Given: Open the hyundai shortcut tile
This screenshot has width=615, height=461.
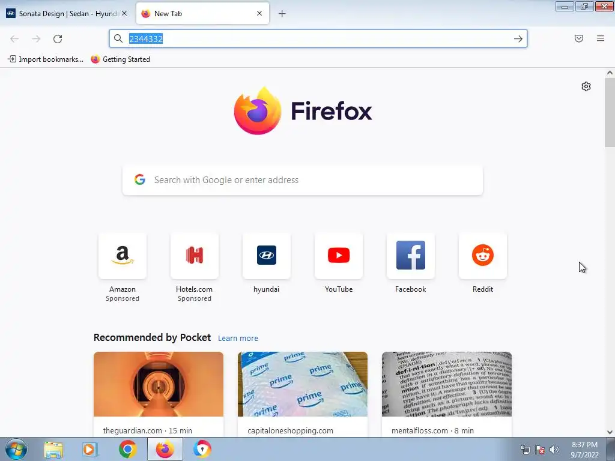Looking at the screenshot, I should click(267, 256).
